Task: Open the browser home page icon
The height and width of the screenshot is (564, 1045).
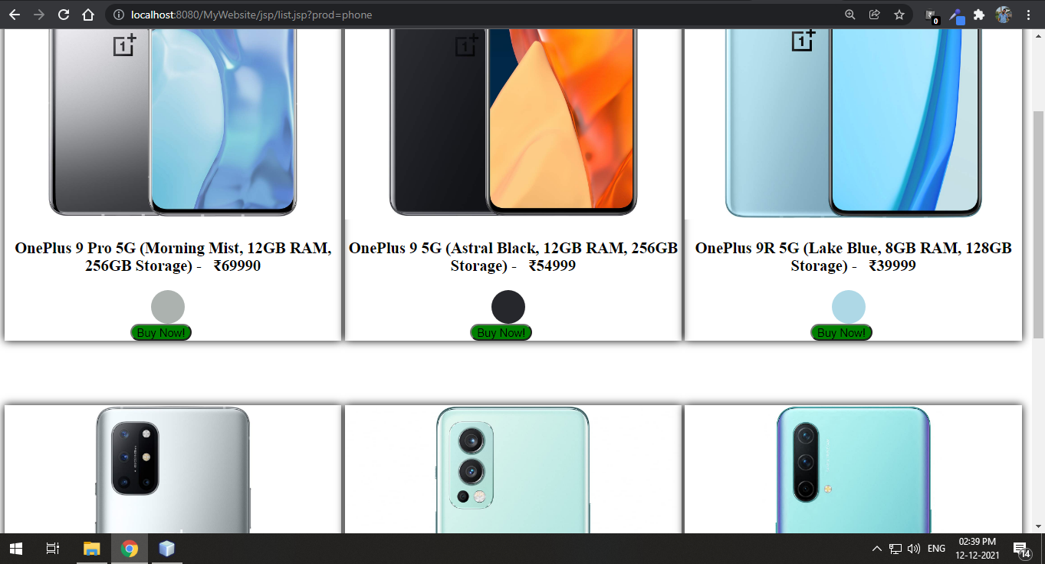Action: point(88,15)
